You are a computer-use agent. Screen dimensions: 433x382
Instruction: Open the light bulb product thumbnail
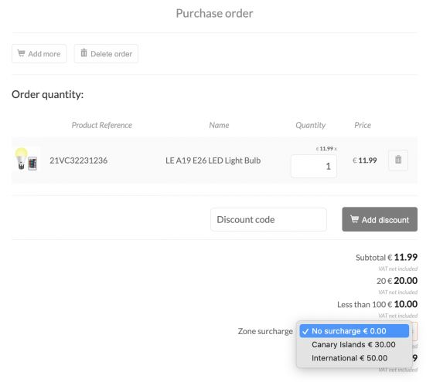26,159
